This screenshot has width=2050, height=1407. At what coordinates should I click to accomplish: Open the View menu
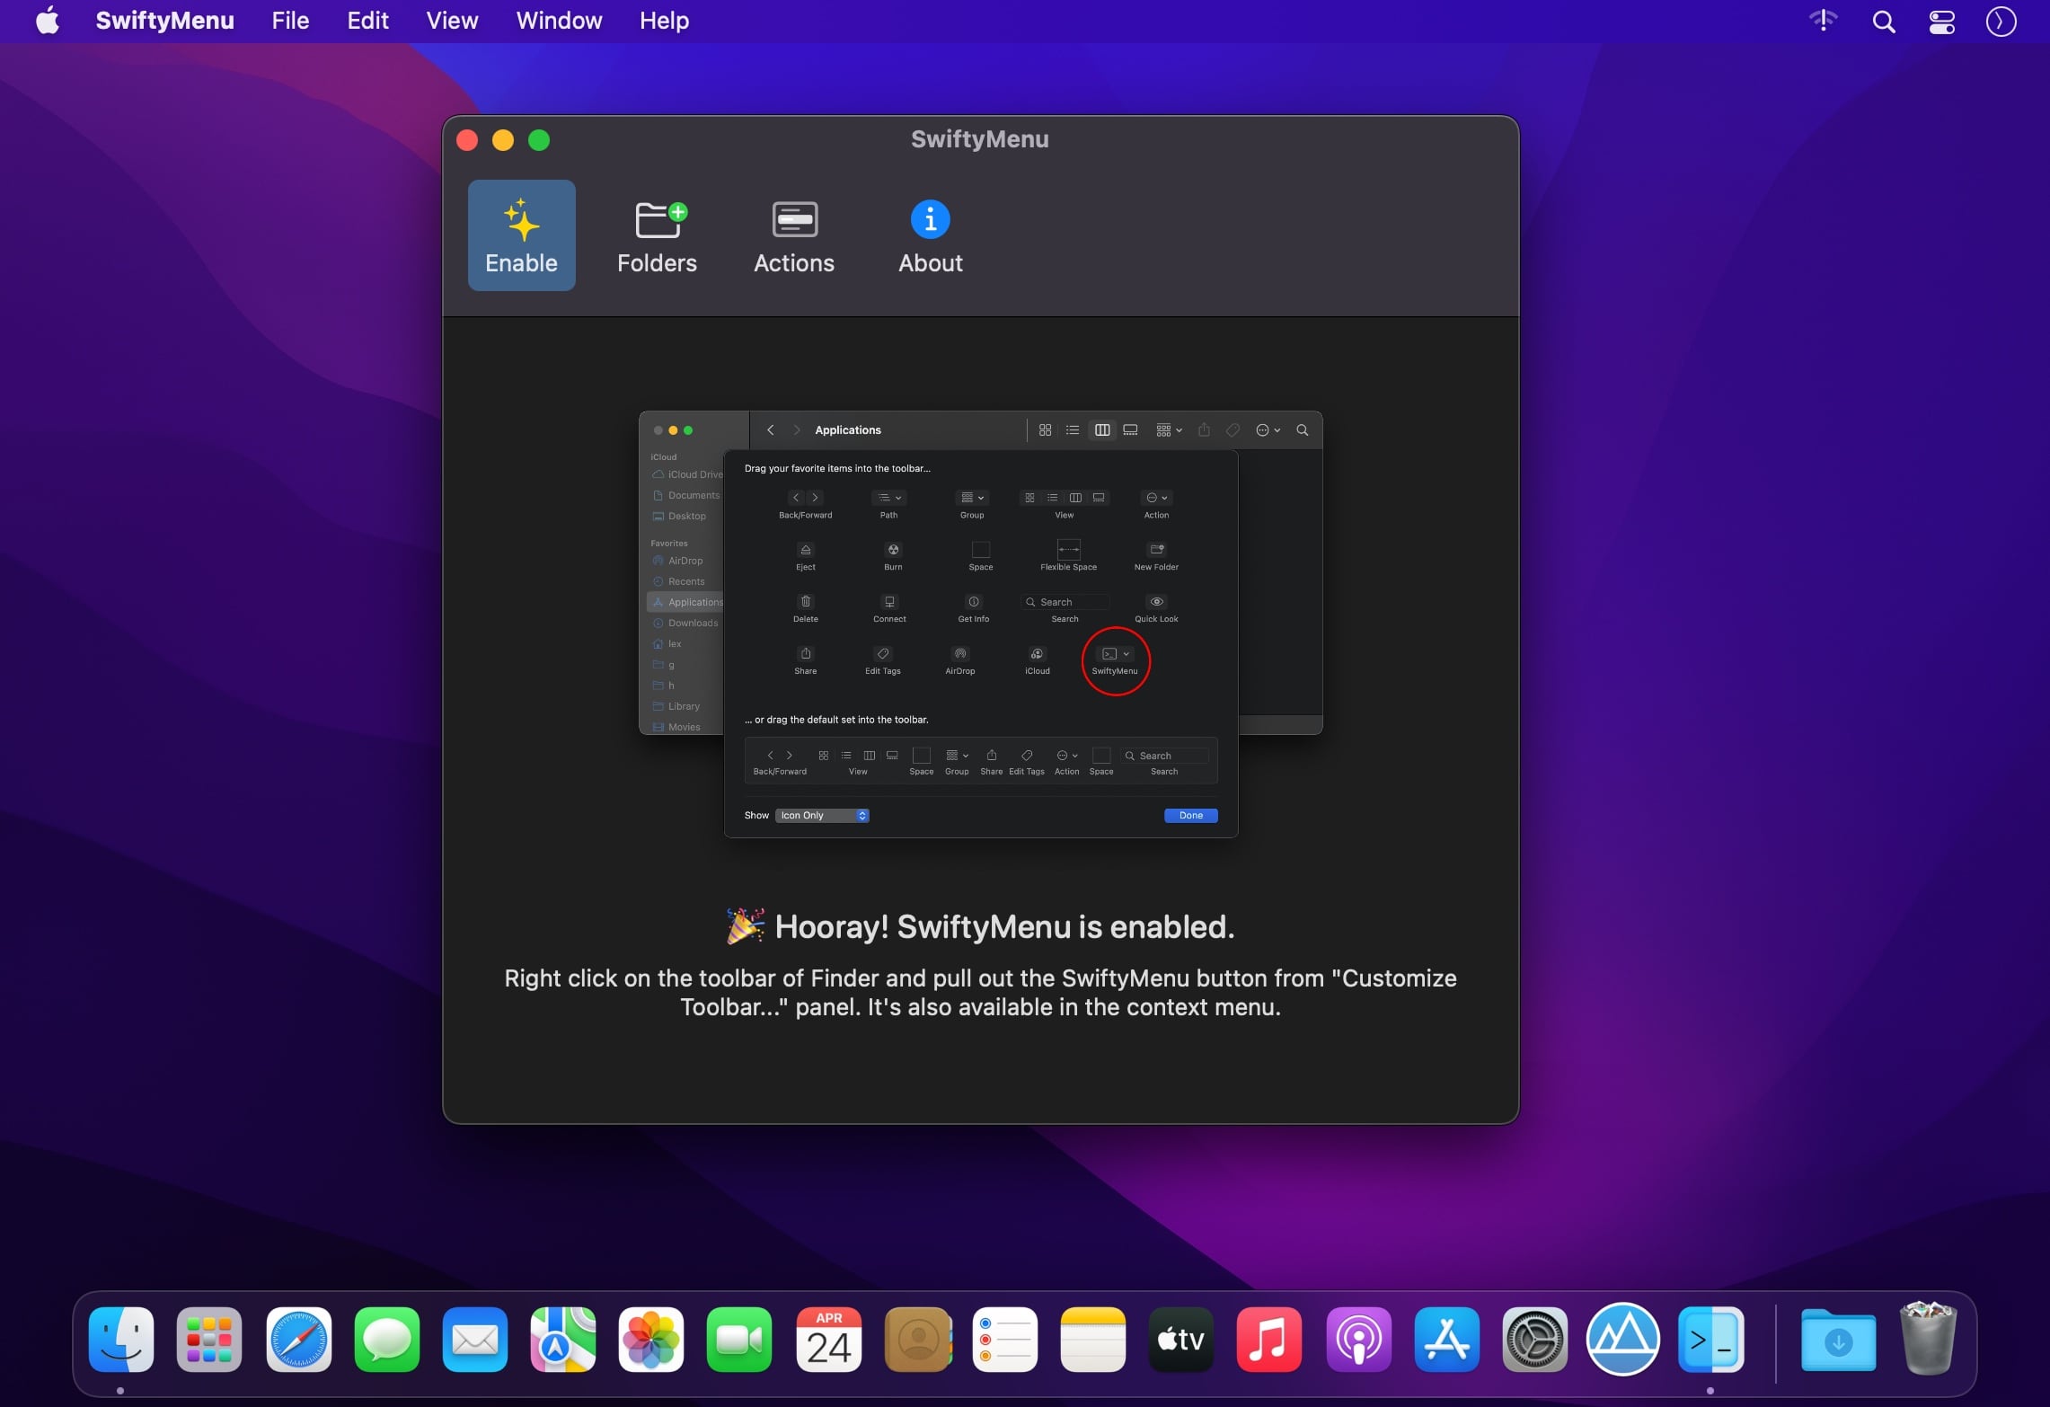coord(452,21)
